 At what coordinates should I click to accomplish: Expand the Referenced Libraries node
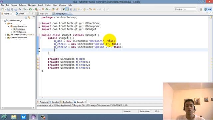(x=6, y=38)
